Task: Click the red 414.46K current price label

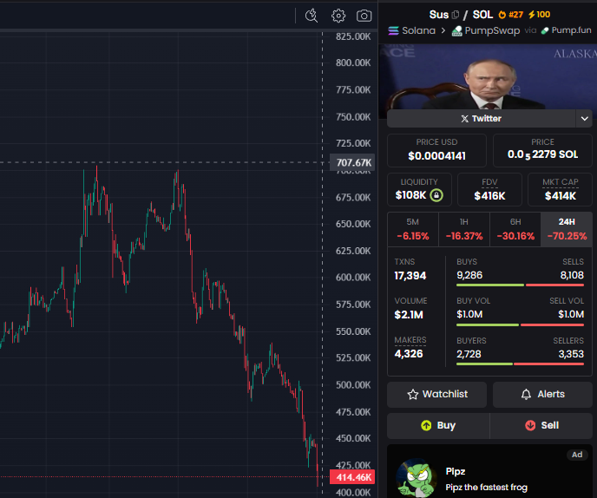Action: pos(352,477)
